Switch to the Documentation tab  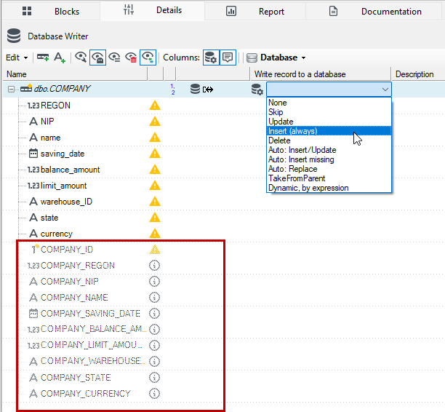tap(375, 12)
